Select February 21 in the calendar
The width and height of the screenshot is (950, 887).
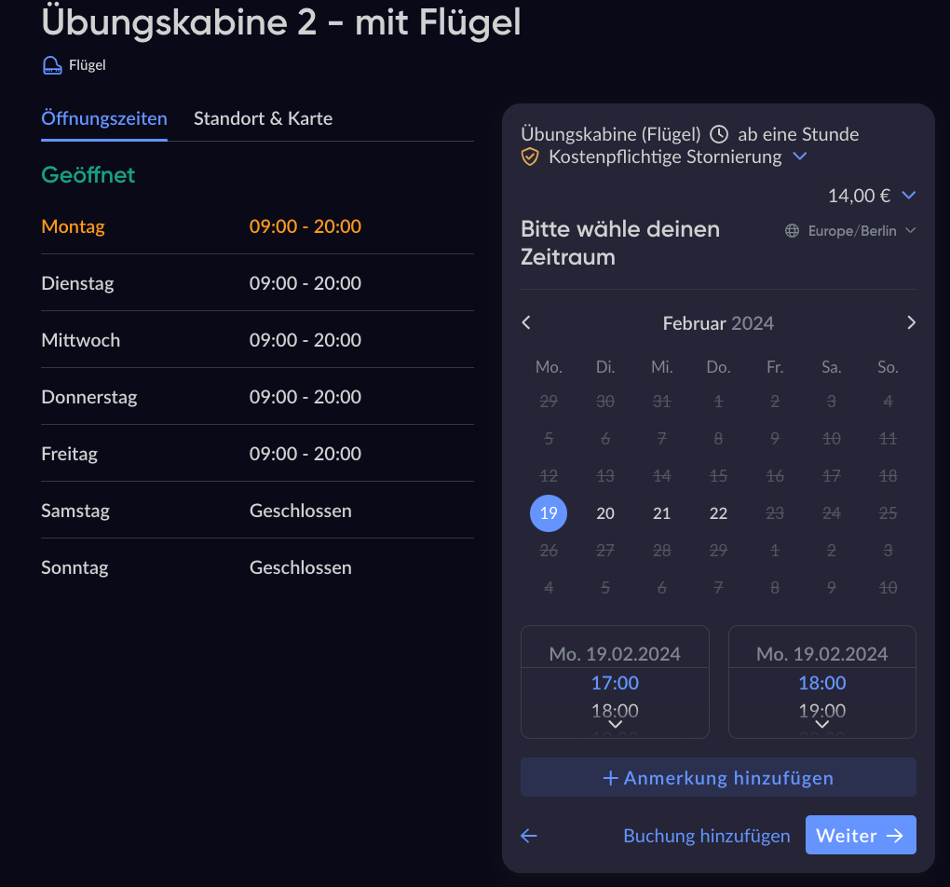pyautogui.click(x=662, y=513)
